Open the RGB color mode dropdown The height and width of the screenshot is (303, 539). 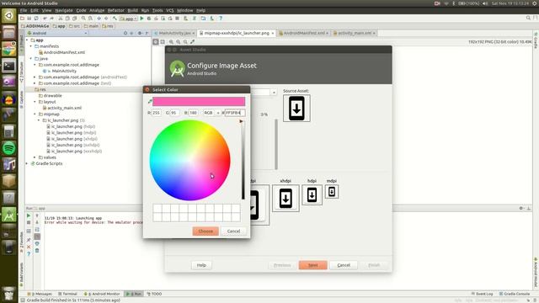point(211,113)
